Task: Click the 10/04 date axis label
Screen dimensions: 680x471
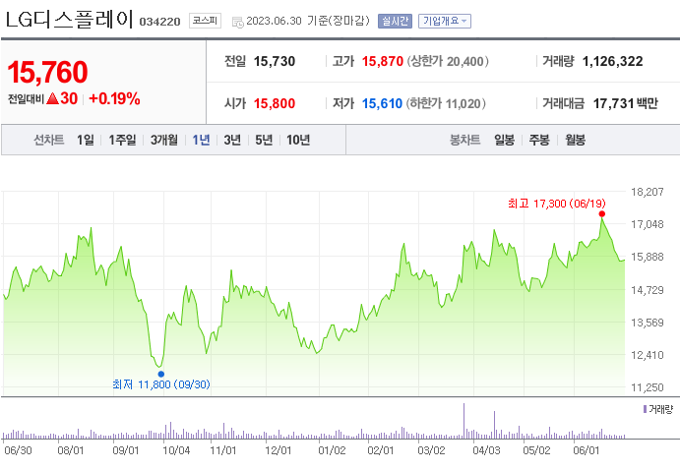Action: tap(176, 450)
